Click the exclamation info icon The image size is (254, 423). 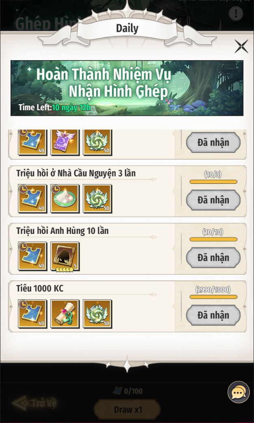click(x=236, y=13)
